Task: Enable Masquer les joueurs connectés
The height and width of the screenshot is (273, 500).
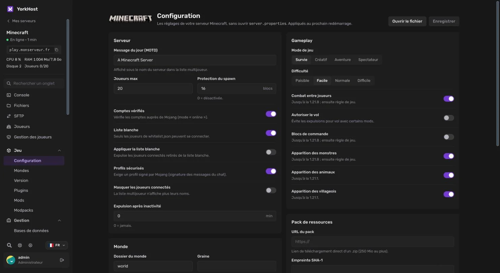Action: (271, 190)
